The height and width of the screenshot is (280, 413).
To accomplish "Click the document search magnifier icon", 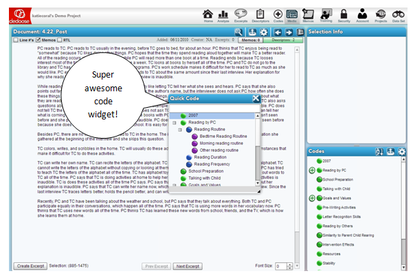I will [x=238, y=32].
